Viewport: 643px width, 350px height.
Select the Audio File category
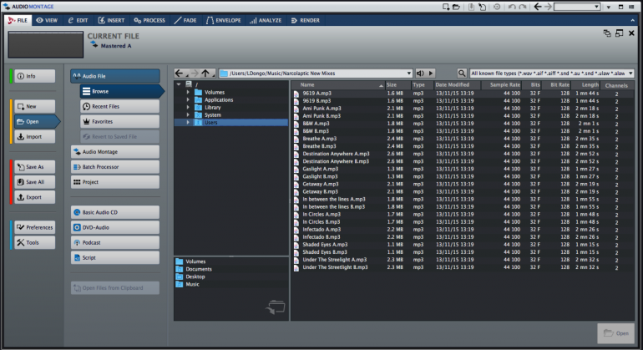(115, 76)
